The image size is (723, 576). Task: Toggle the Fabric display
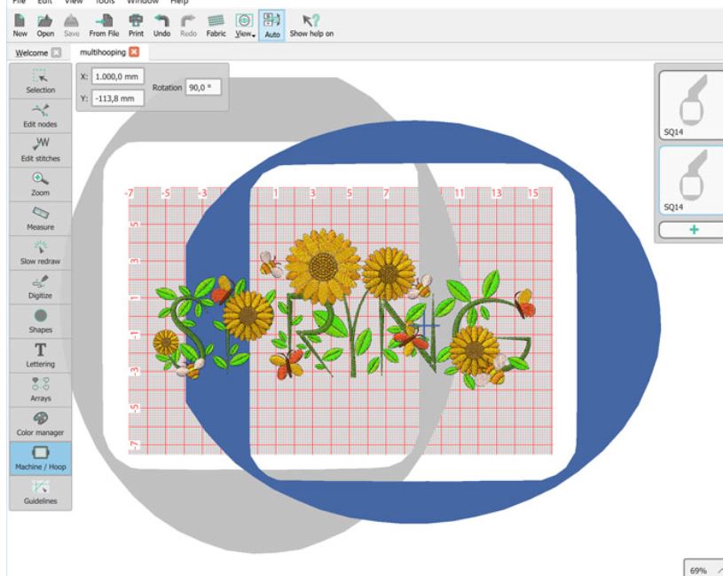[x=216, y=26]
